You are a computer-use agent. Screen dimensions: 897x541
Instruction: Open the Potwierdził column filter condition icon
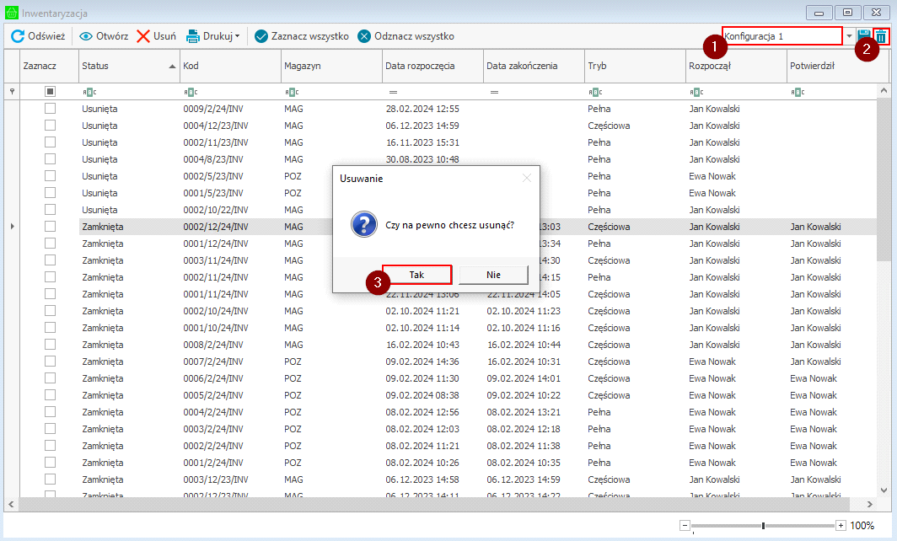click(798, 92)
